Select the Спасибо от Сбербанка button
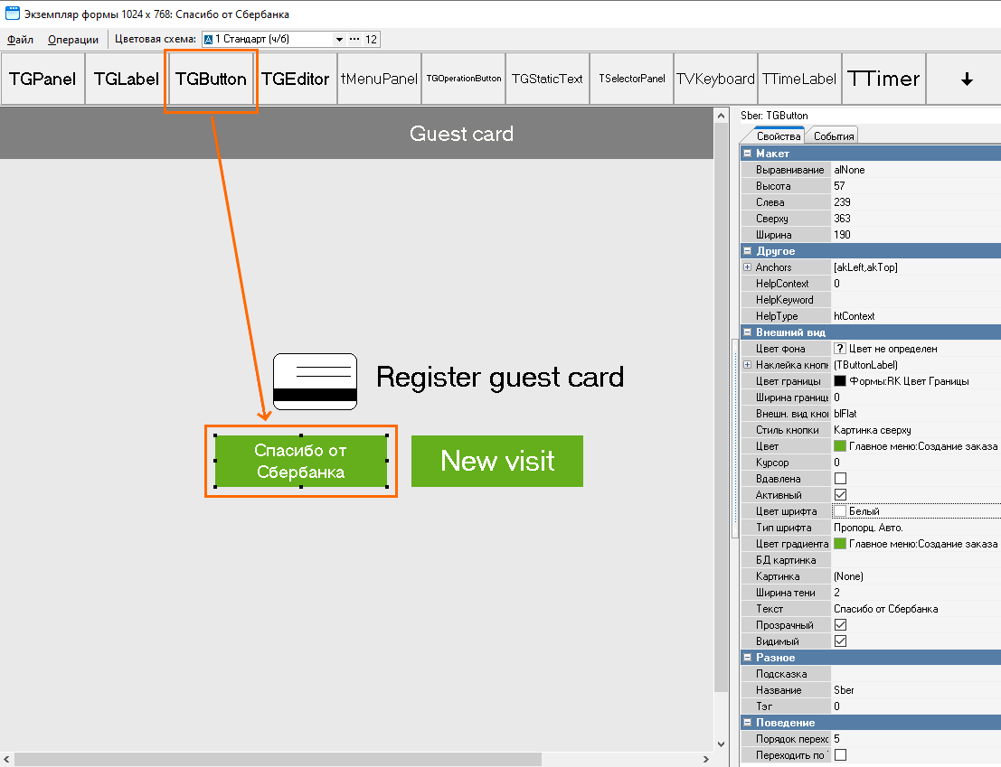 pos(300,461)
